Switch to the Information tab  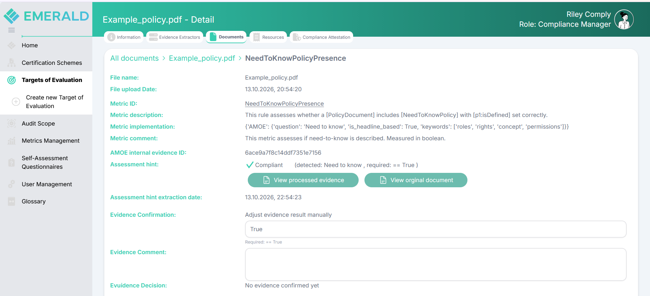click(x=124, y=37)
